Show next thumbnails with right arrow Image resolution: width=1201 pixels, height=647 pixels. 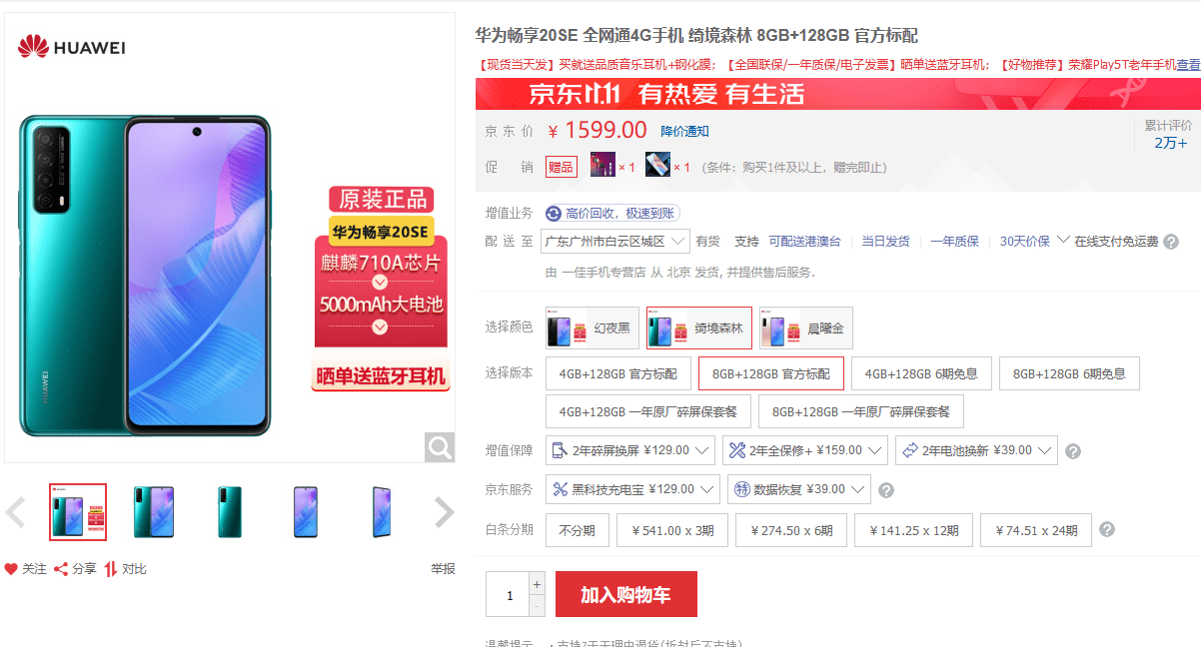(444, 512)
